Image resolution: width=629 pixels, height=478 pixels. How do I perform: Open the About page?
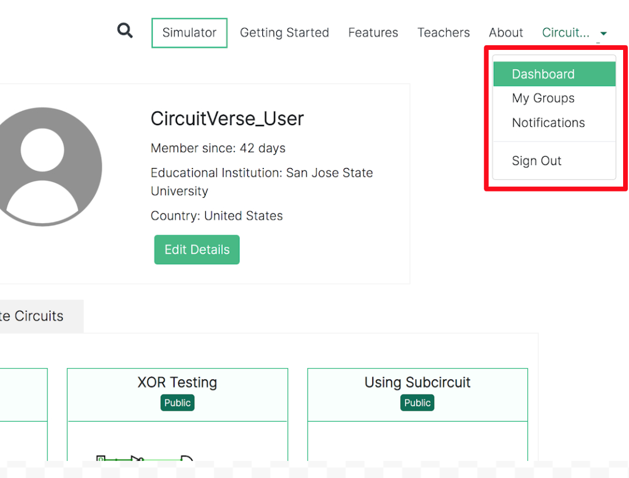[x=506, y=33]
